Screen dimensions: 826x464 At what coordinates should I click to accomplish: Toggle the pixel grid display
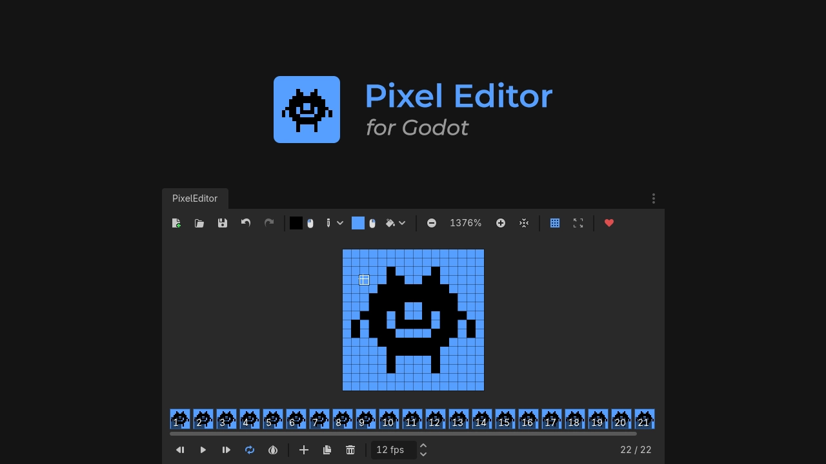click(555, 223)
